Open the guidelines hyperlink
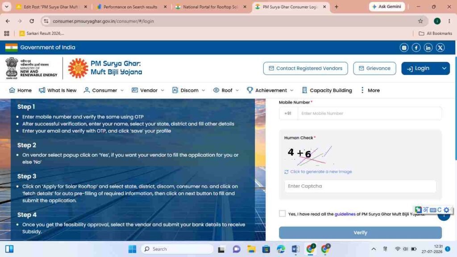This screenshot has width=457, height=257. pos(345,214)
